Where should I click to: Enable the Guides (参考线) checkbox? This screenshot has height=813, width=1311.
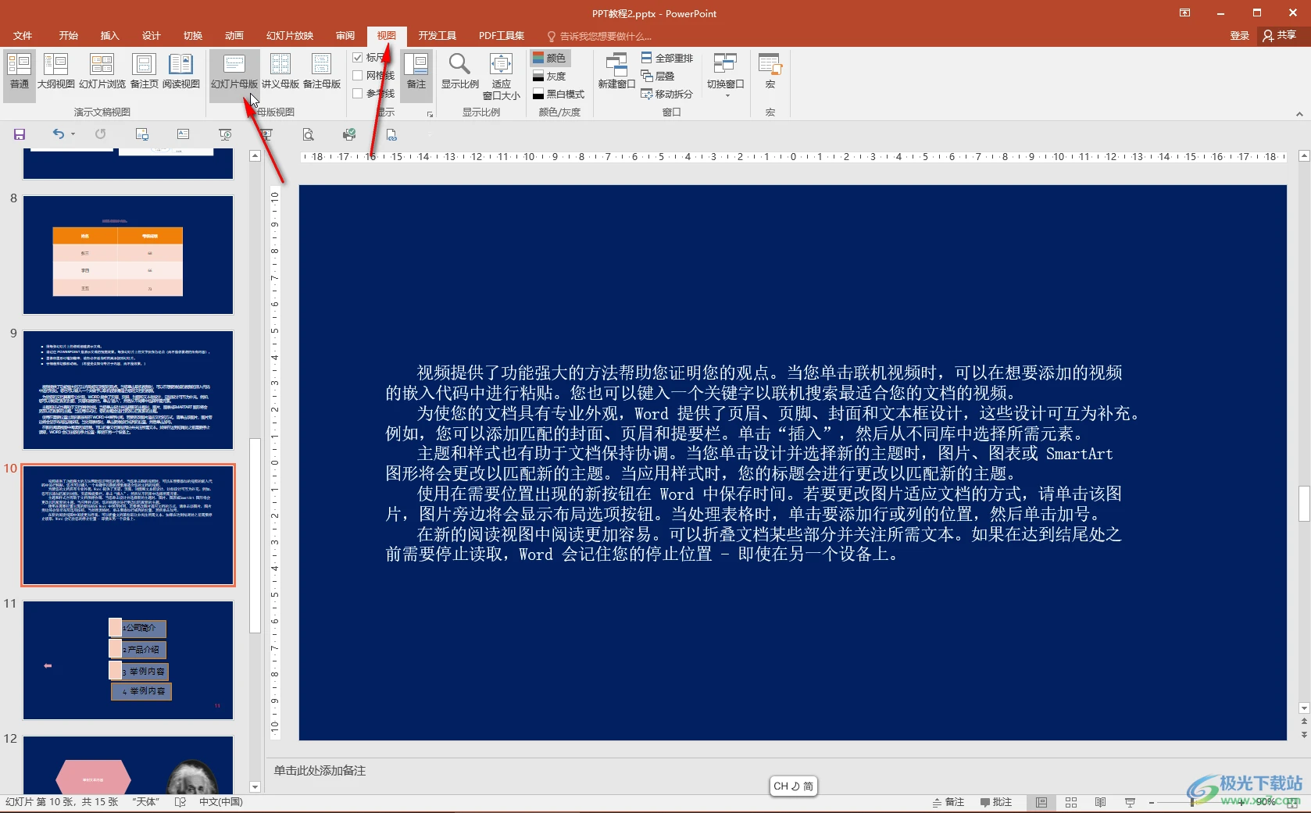(x=358, y=94)
